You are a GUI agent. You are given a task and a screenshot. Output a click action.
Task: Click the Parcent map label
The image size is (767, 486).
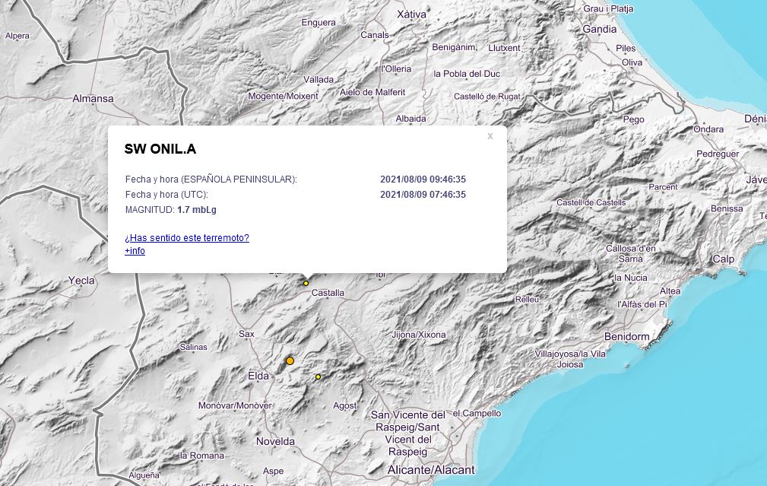point(663,187)
